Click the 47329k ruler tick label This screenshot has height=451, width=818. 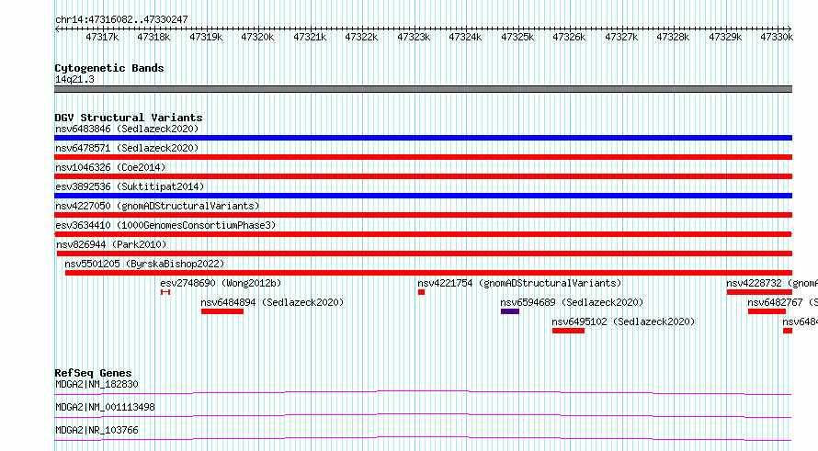(x=724, y=37)
